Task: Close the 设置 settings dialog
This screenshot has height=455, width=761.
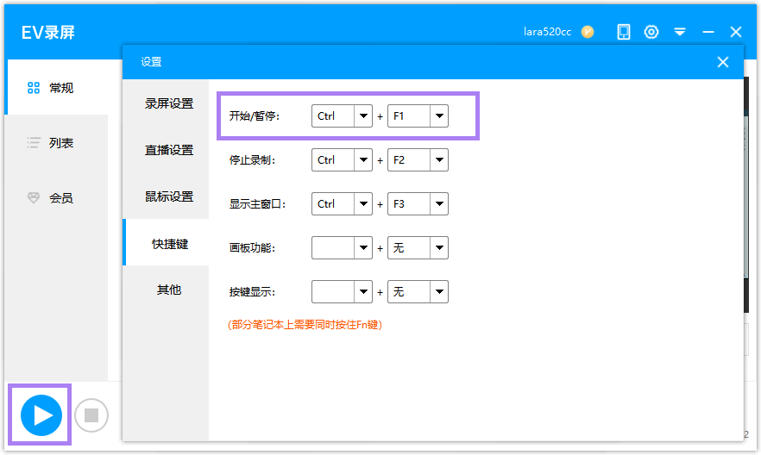Action: [723, 62]
